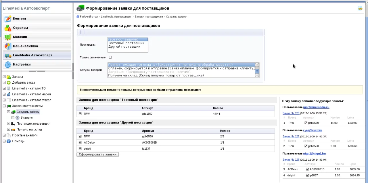This screenshot has height=183, width=368.
Task: Click the status list scrollbar down arrow
Action: click(x=257, y=75)
